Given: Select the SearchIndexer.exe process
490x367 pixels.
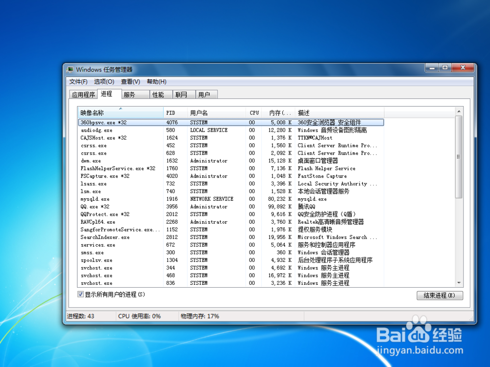Looking at the screenshot, I should [x=231, y=237].
